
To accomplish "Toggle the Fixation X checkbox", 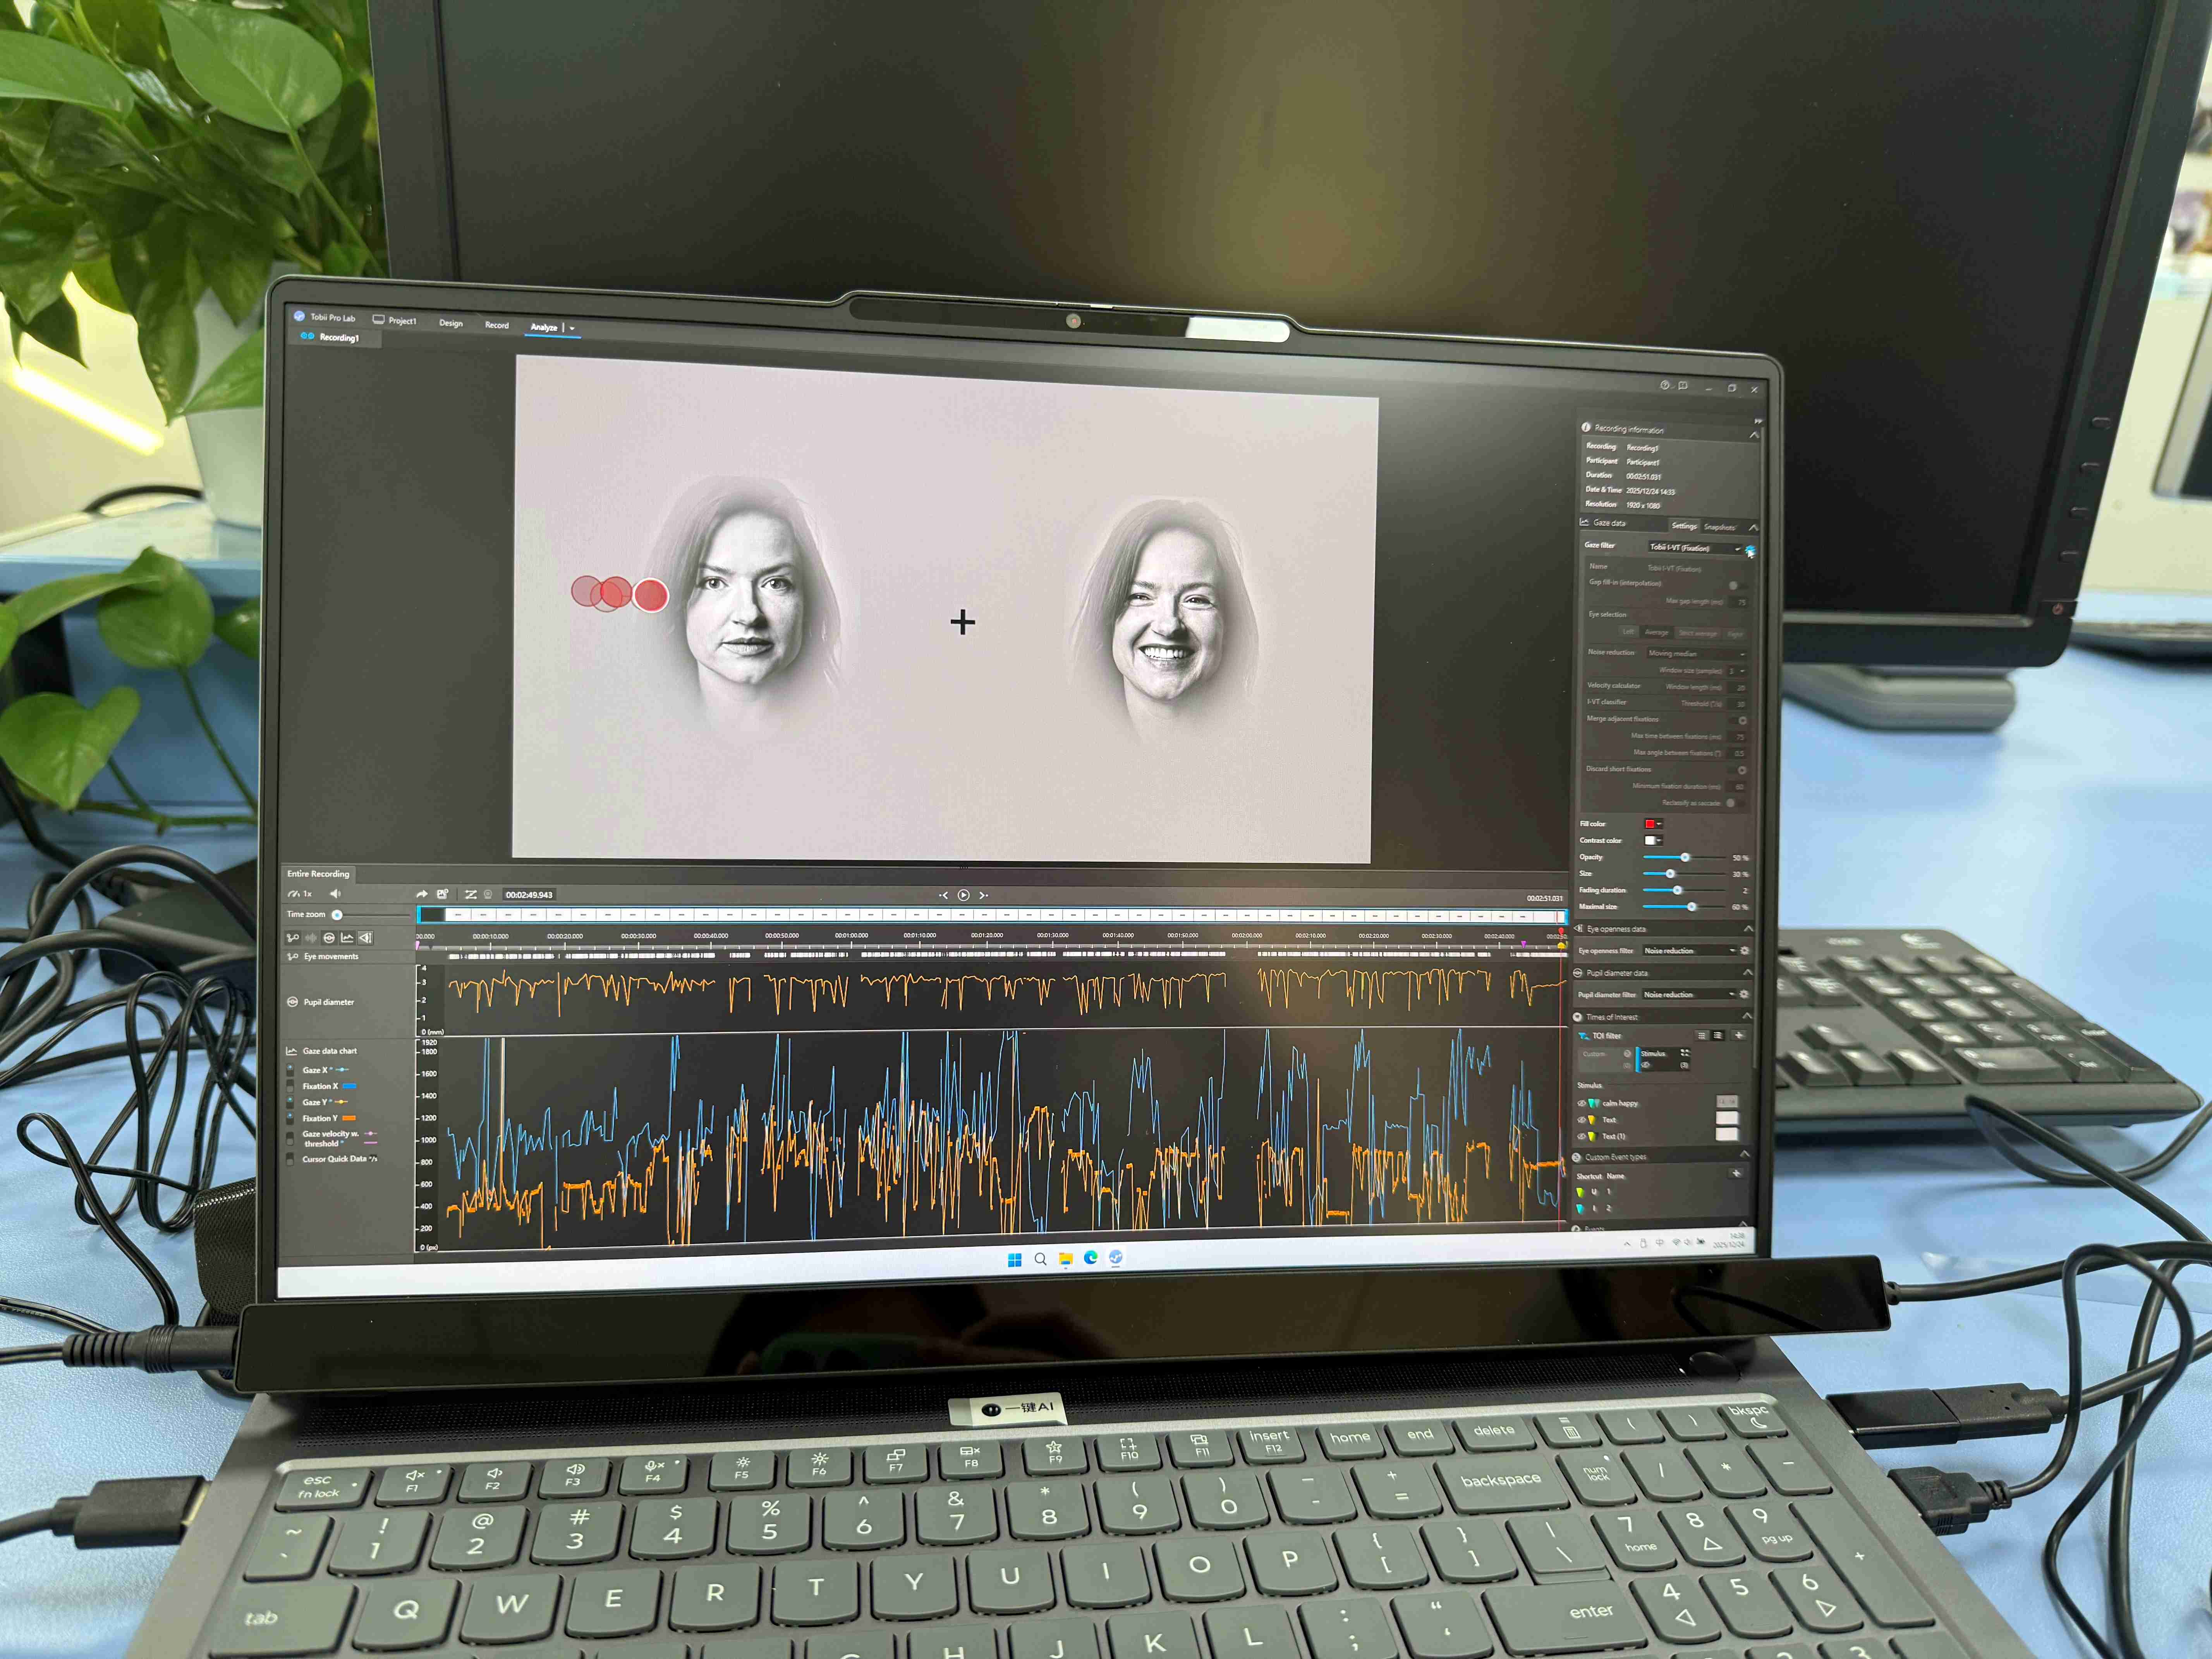I will [291, 1085].
